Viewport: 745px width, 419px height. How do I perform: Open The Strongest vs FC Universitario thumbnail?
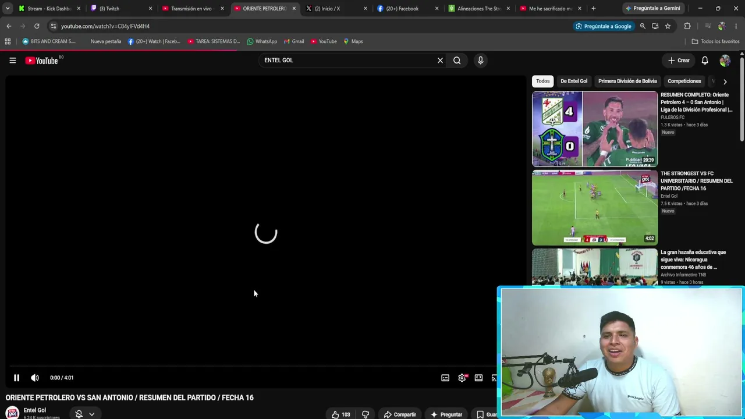pos(595,208)
